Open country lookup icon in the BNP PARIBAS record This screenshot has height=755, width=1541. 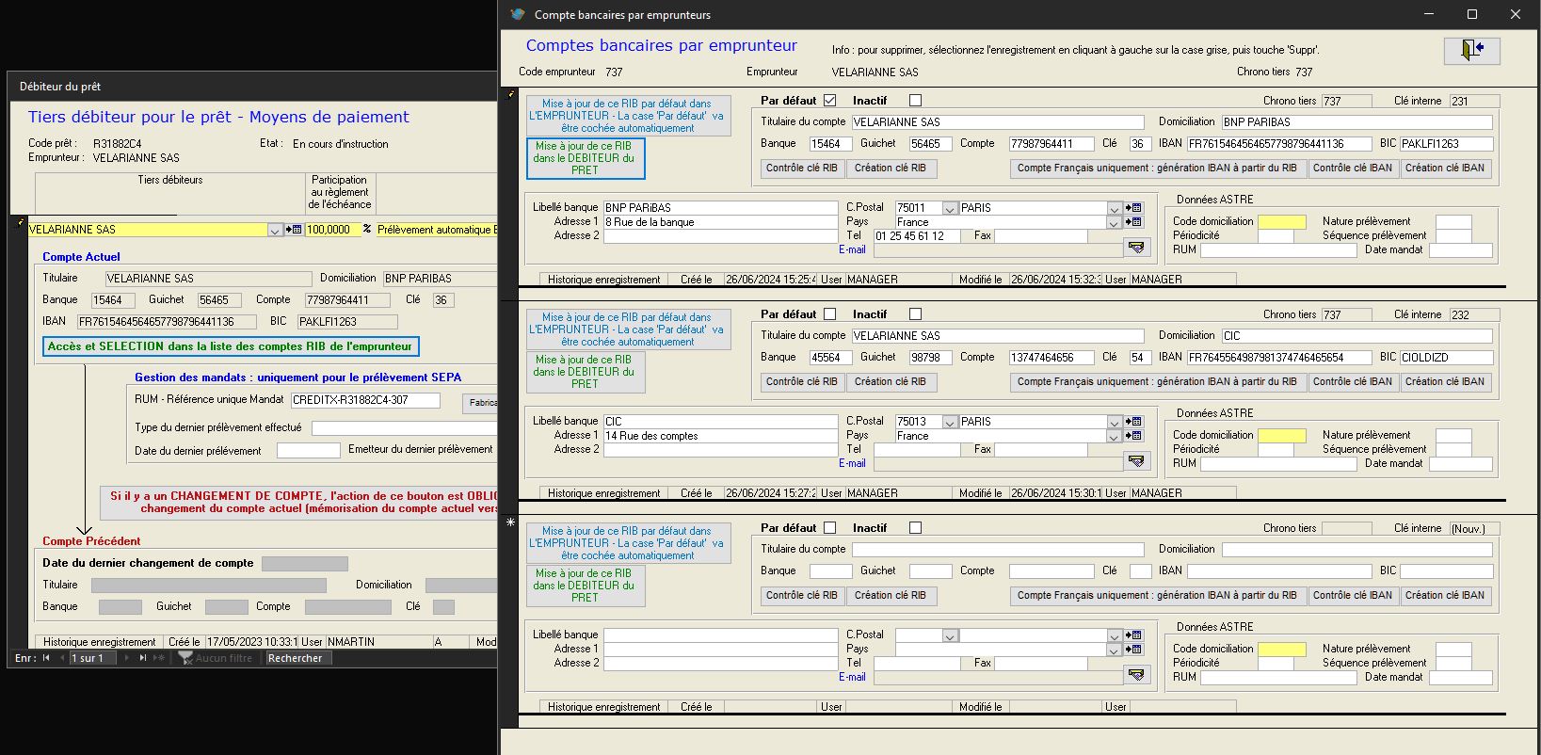coord(1133,222)
